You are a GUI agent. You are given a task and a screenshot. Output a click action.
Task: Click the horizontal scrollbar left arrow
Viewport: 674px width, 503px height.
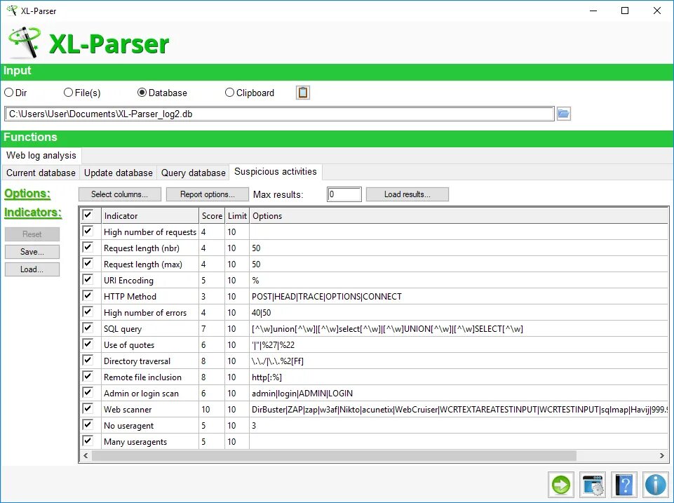pos(86,456)
